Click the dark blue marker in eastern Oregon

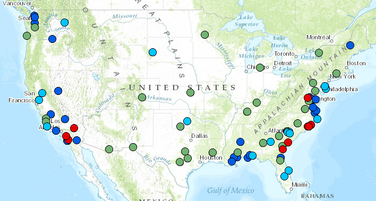52,39
